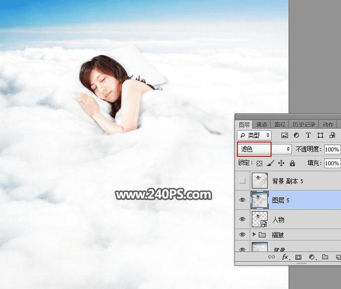Screen dimensions: 341x289
Task: Create new adjustment layer icon
Action: coord(312,257)
